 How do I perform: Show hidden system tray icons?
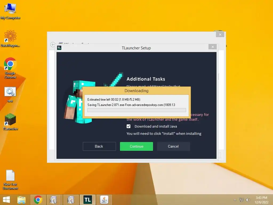235,200
